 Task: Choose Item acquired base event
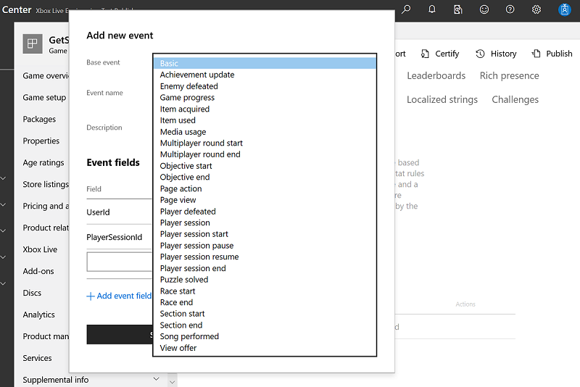[x=265, y=109]
